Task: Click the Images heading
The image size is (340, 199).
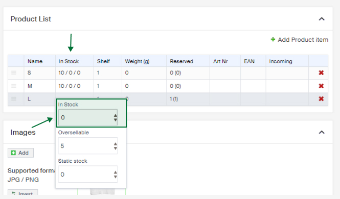Action: point(23,132)
